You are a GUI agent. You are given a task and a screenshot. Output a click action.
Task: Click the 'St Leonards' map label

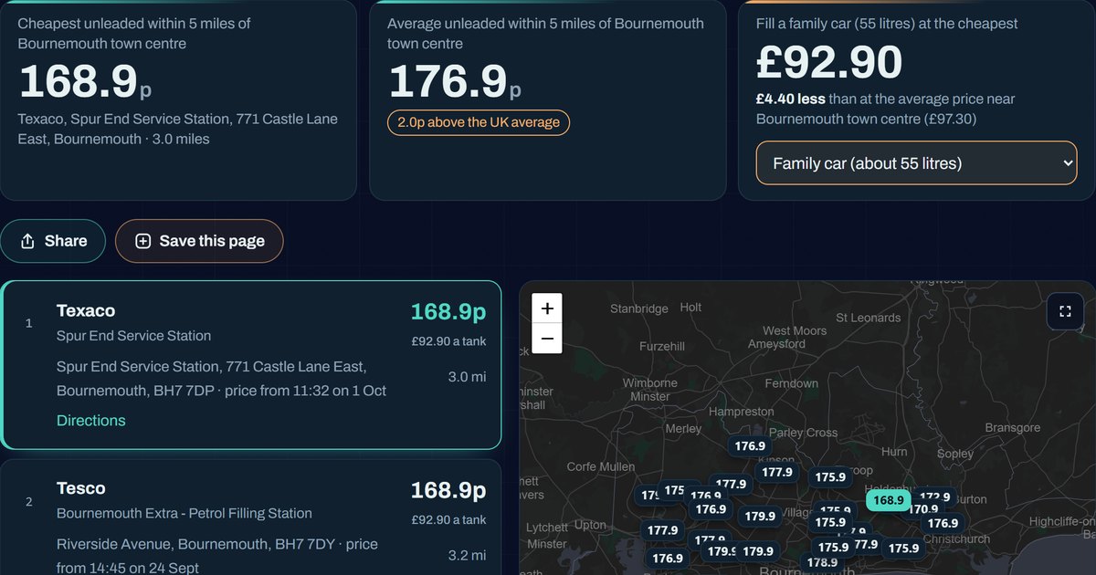[x=868, y=318]
